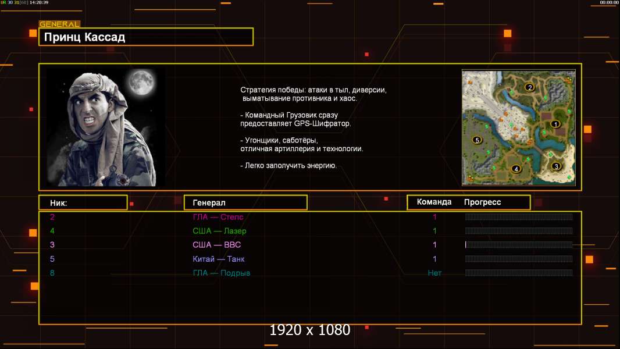
Task: Click the Команда column header
Action: tap(434, 202)
